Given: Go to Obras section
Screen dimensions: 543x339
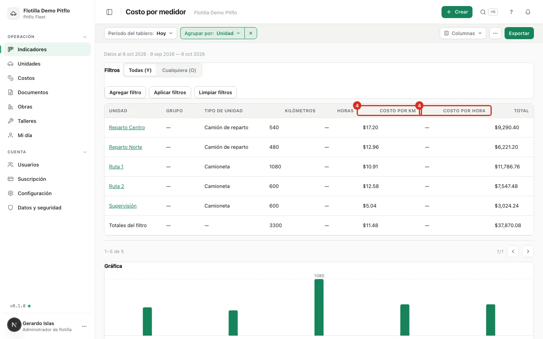Looking at the screenshot, I should point(48,107).
